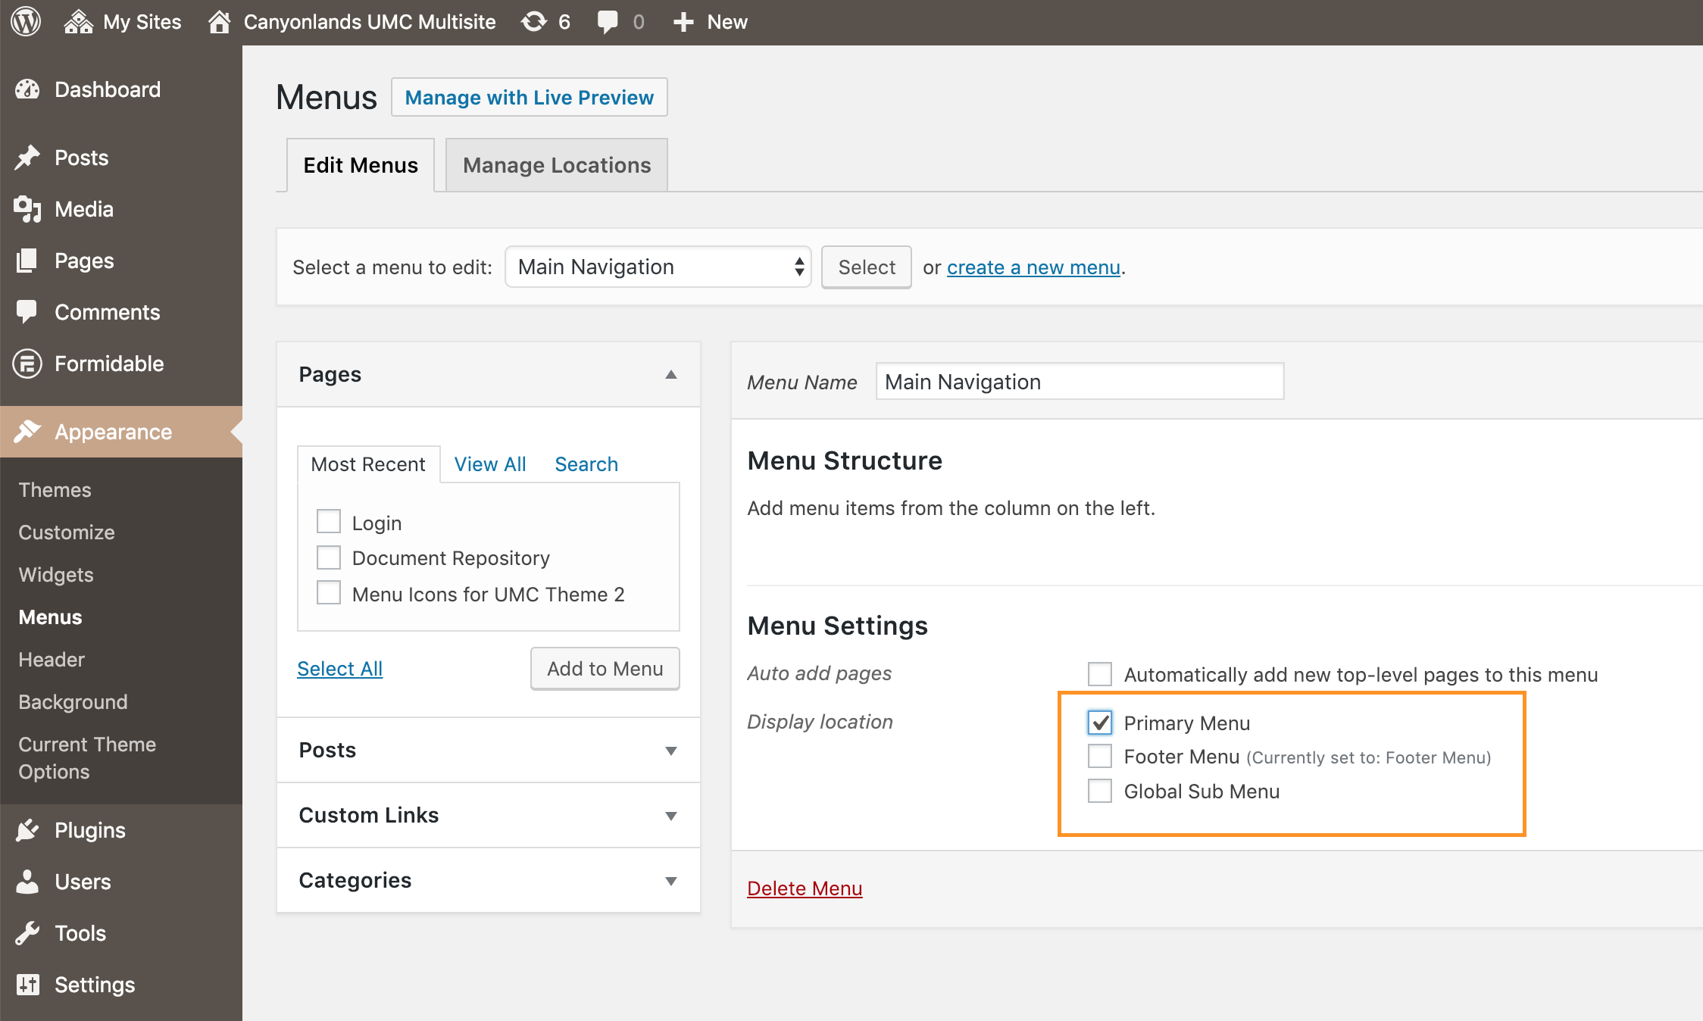Expand the Custom Links panel
Image resolution: width=1703 pixels, height=1021 pixels.
click(489, 815)
